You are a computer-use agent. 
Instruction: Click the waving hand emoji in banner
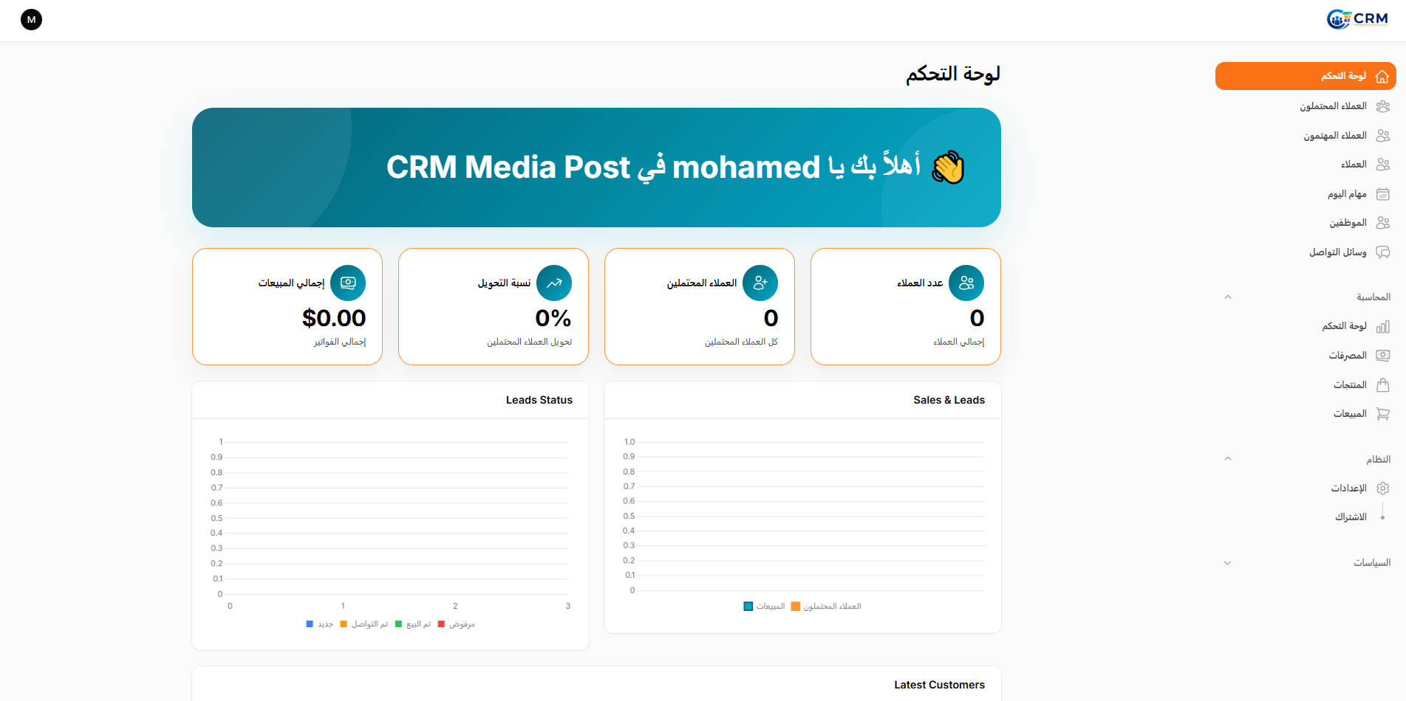pos(948,168)
